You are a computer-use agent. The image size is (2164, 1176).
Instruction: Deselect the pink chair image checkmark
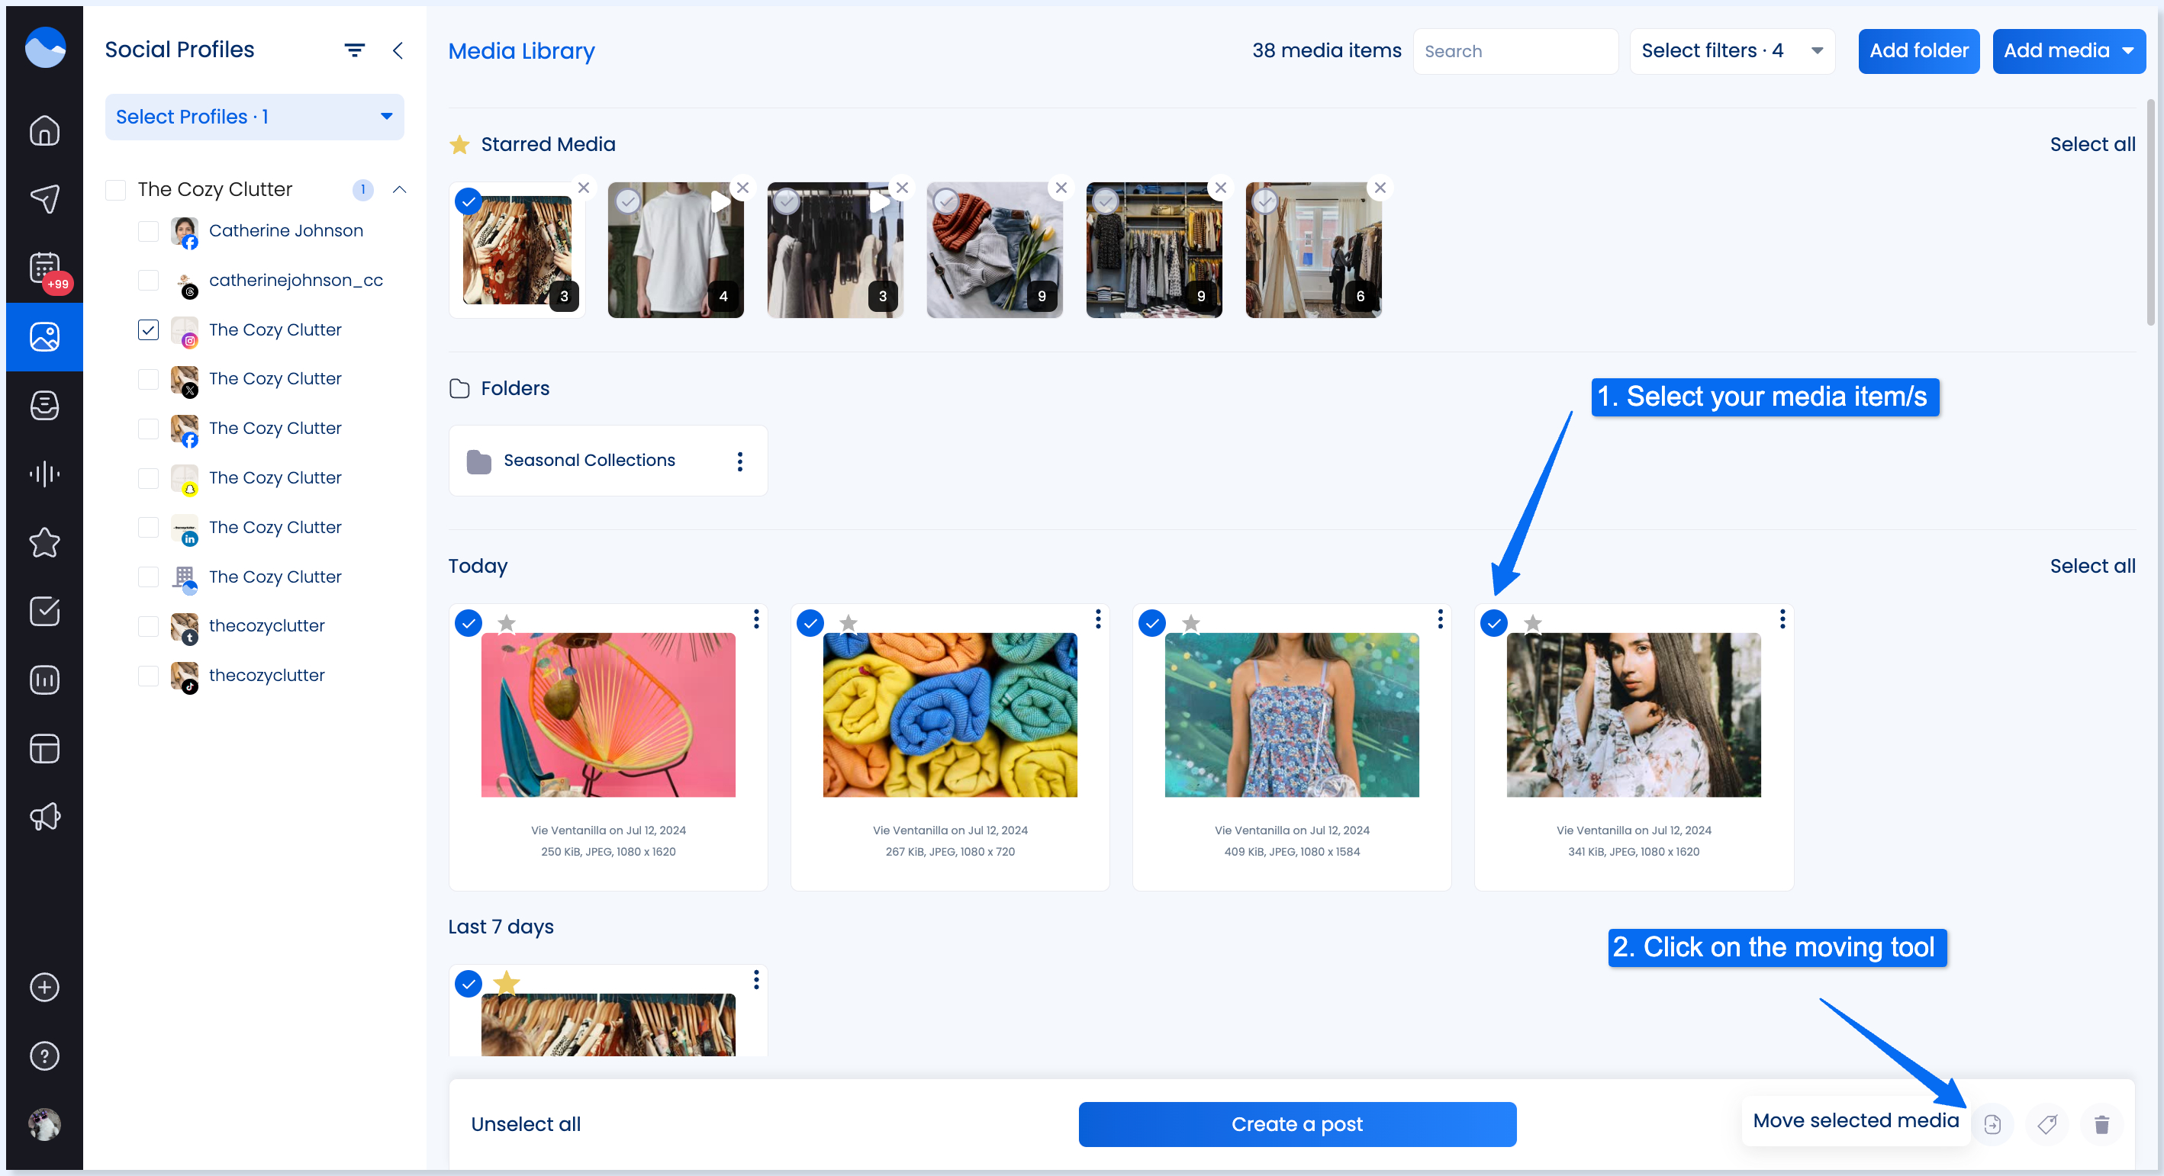coord(468,623)
